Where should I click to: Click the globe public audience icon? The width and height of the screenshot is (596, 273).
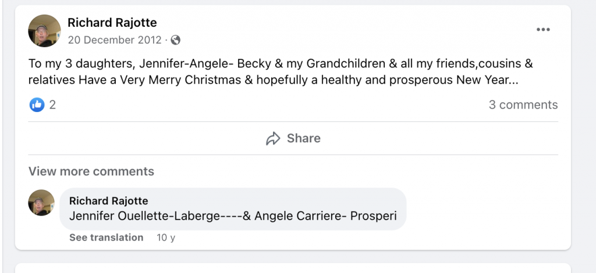tap(176, 40)
